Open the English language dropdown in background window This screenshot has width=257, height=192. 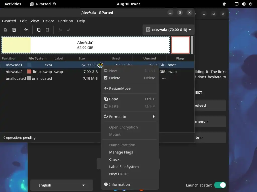(x=62, y=185)
